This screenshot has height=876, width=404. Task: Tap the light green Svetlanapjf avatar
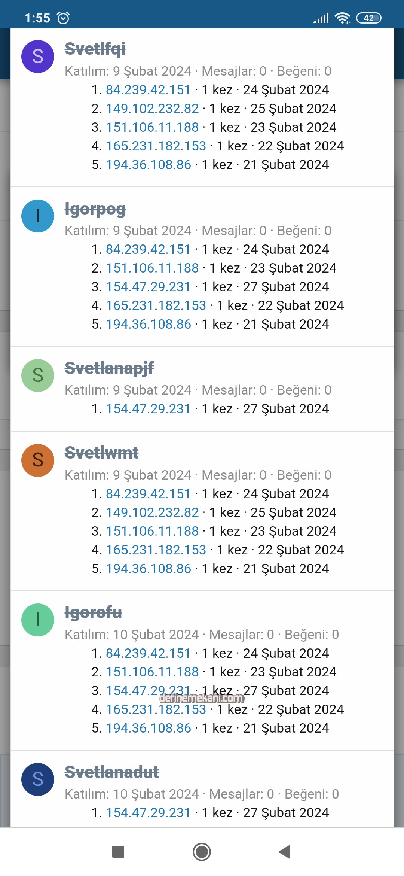[38, 375]
